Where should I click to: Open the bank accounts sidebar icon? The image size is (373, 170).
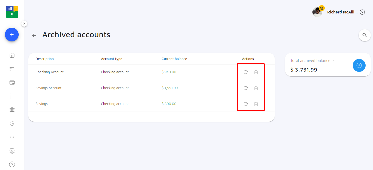click(12, 110)
